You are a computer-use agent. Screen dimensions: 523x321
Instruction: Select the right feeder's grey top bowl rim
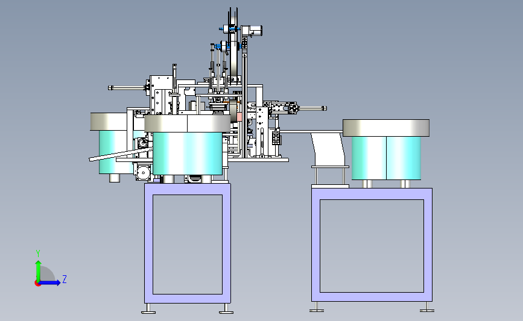pos(386,128)
